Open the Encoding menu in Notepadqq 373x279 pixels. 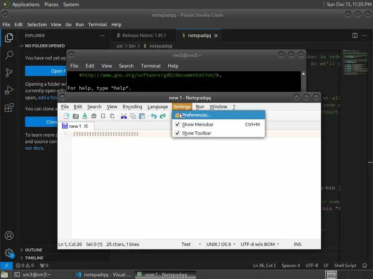[133, 107]
